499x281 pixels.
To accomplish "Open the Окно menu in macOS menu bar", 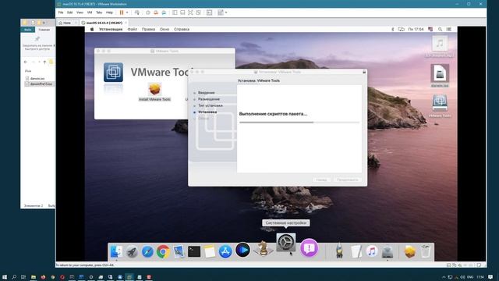I will click(165, 30).
